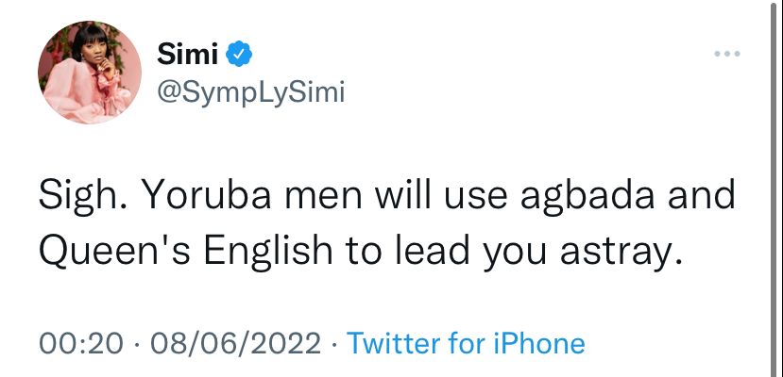This screenshot has height=377, width=783.
Task: Click the word 'lead' in the tweet
Action: (433, 251)
